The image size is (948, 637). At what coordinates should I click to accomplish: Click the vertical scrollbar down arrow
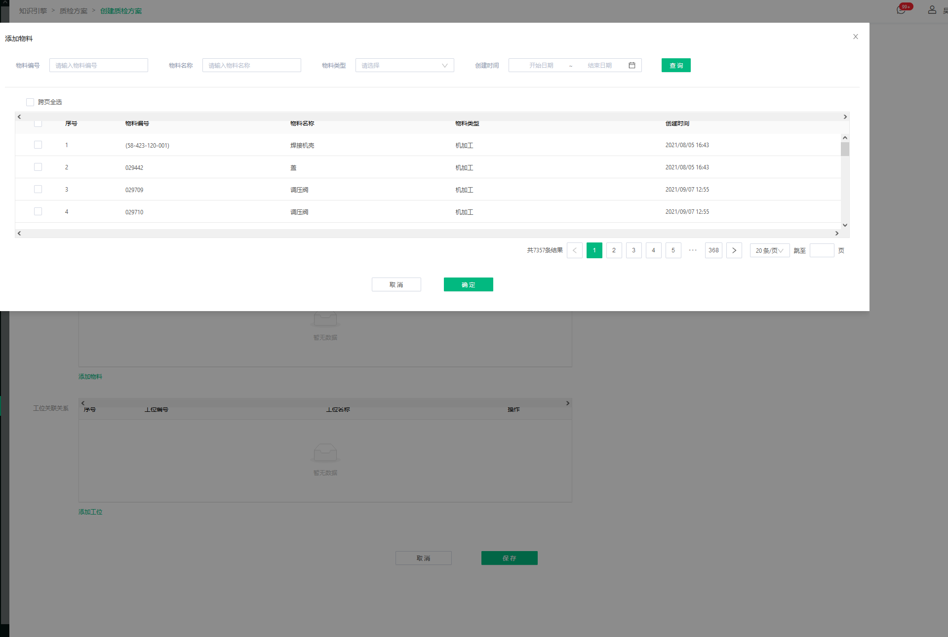845,225
